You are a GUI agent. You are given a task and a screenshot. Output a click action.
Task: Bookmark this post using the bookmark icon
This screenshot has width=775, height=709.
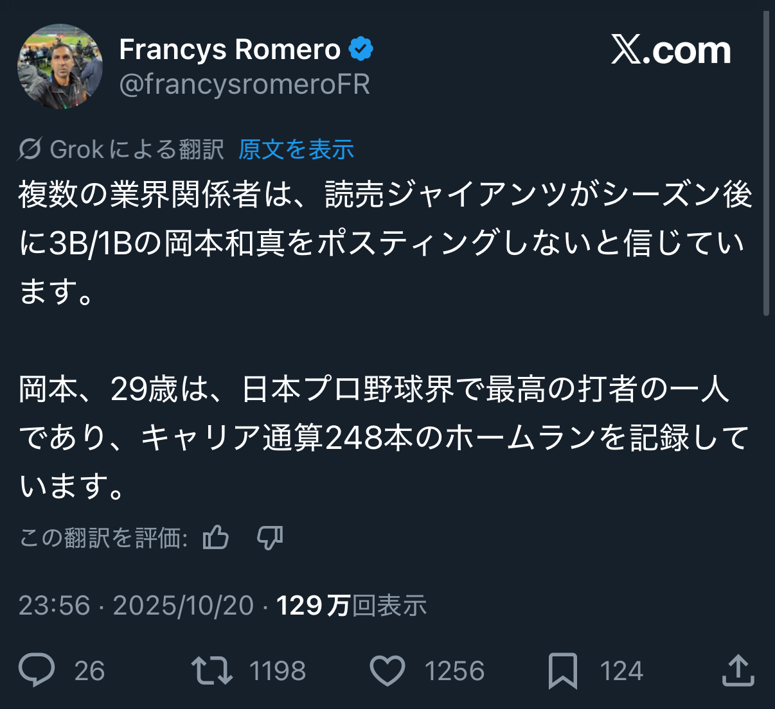(562, 670)
